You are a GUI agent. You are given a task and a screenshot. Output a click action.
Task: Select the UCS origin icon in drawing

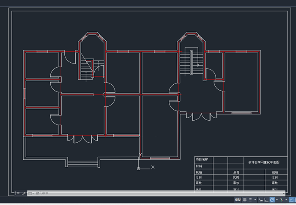point(139,169)
